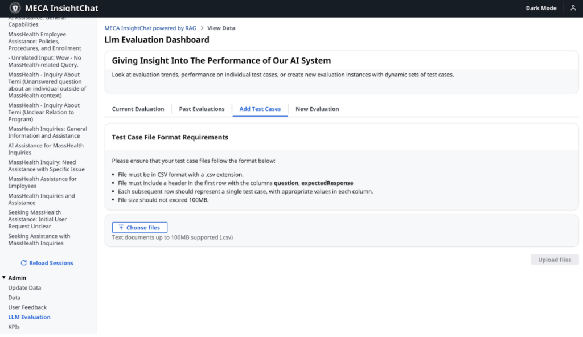Toggle Dark Mode
This screenshot has width=583, height=337.
coord(541,8)
